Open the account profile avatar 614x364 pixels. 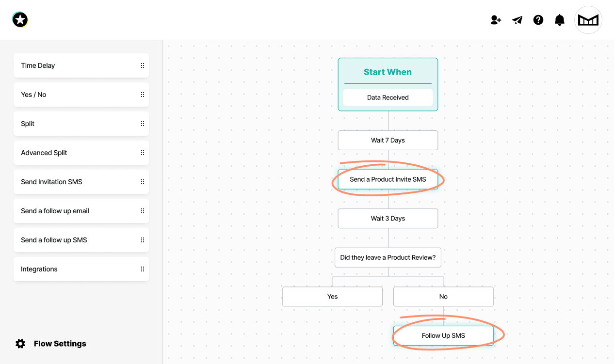[588, 20]
